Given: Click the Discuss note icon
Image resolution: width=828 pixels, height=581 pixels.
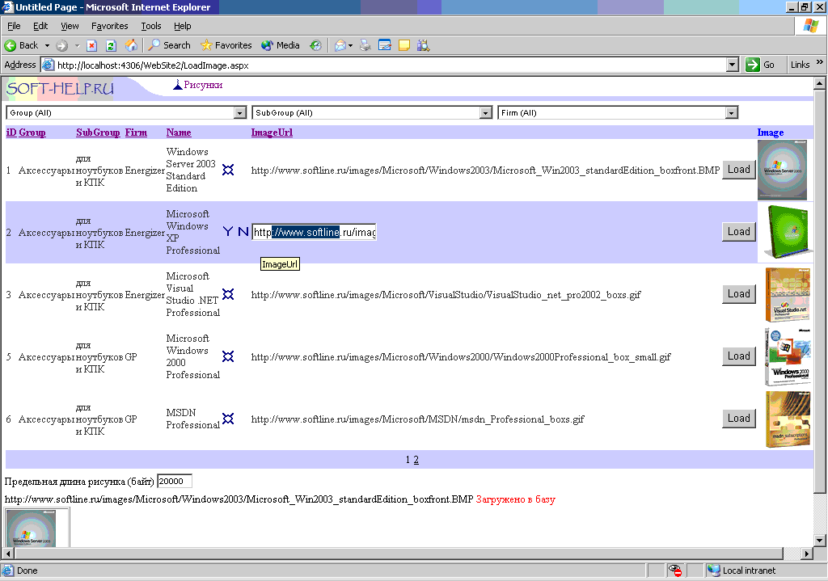Looking at the screenshot, I should [x=404, y=45].
